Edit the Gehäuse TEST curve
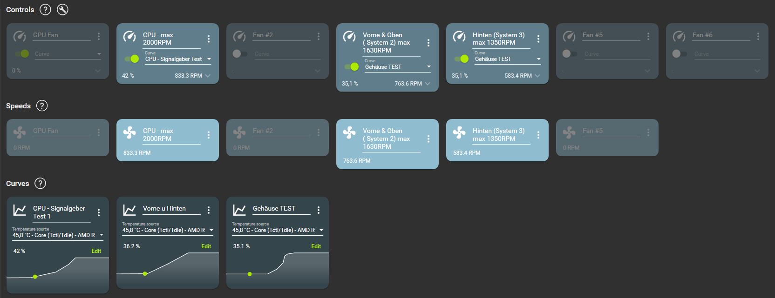The width and height of the screenshot is (775, 298). pos(316,246)
